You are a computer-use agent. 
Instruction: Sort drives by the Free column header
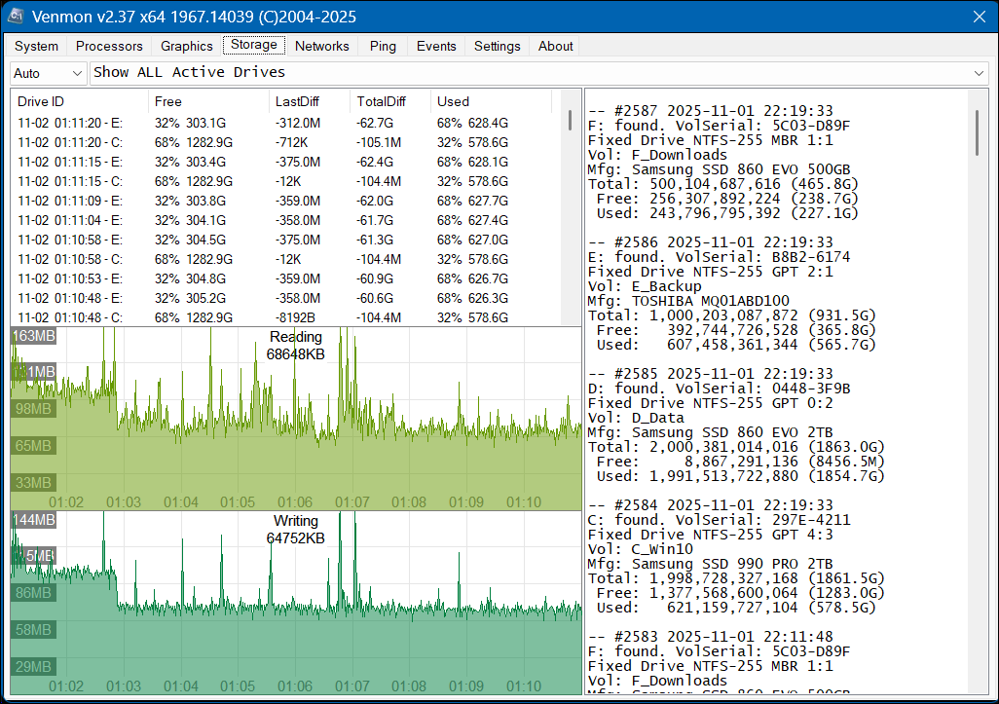point(167,101)
